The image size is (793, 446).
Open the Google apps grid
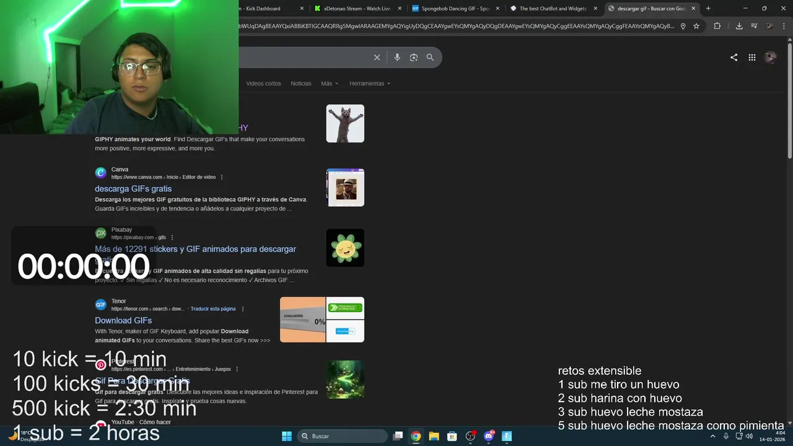(751, 57)
